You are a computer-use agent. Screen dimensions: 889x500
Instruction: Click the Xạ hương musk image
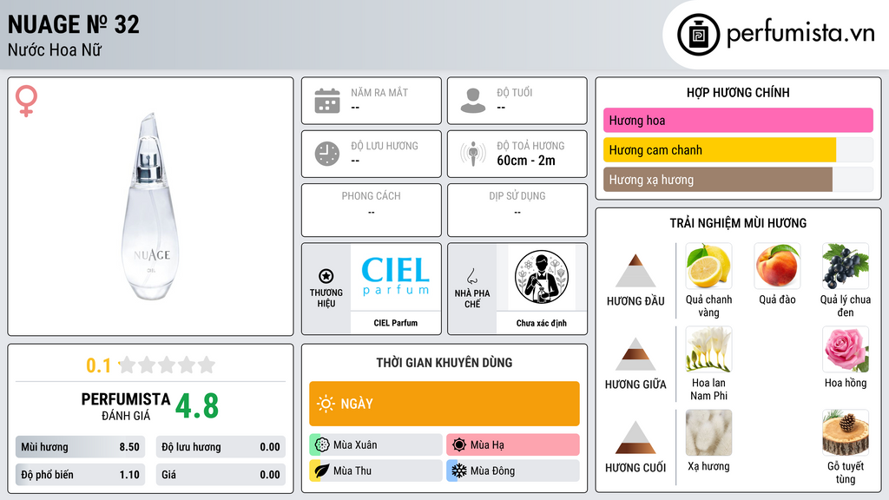708,432
